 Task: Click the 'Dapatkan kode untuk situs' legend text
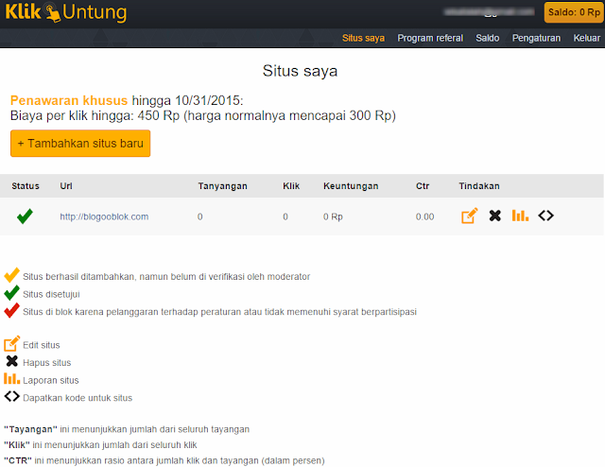(x=78, y=398)
